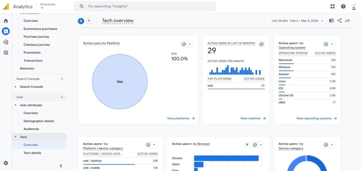Open Transactions report

(x=33, y=60)
